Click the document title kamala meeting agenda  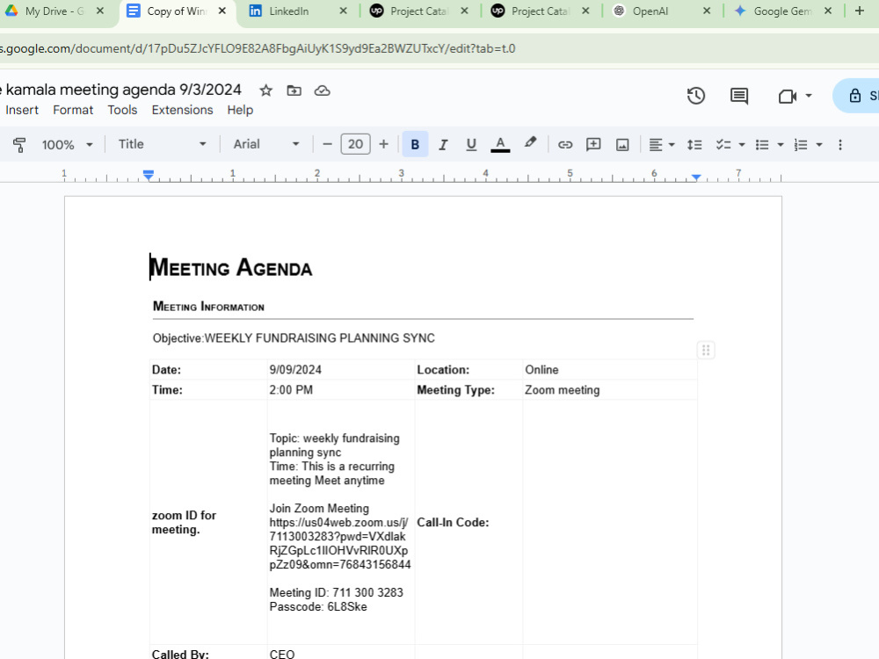click(123, 90)
